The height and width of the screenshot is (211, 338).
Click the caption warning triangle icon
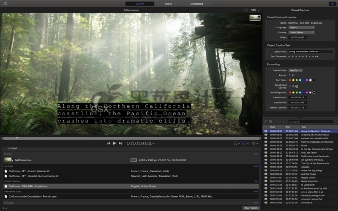pyautogui.click(x=266, y=122)
